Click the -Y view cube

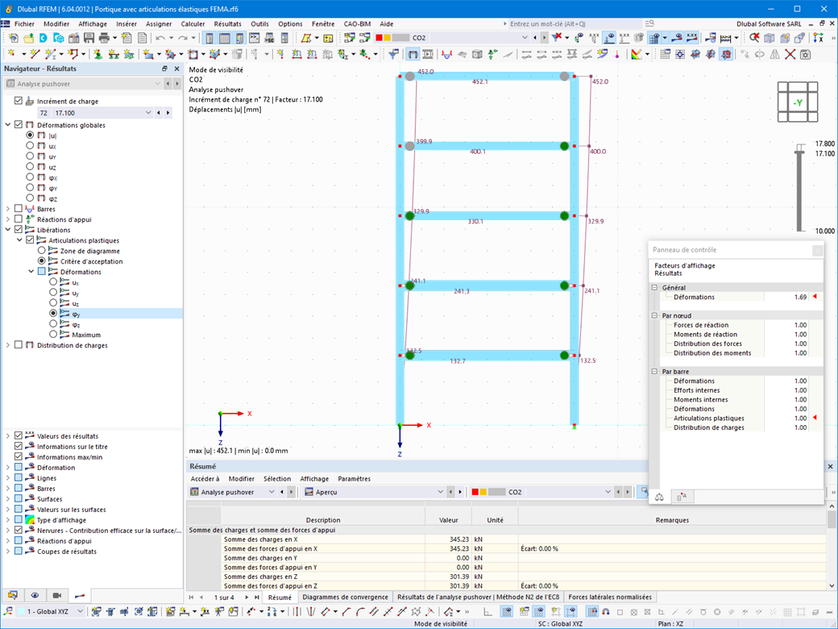pos(798,102)
